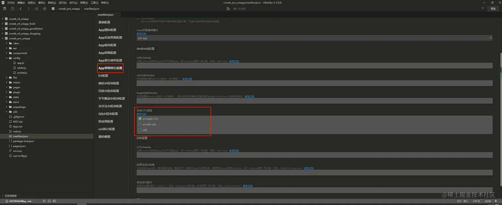The width and height of the screenshot is (502, 205).
Task: Click the terminal icon in status bar
Action: 49,201
